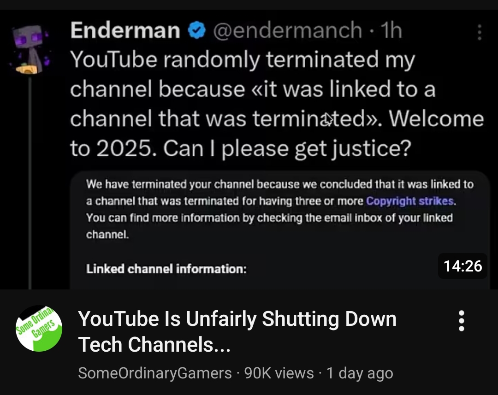The height and width of the screenshot is (395, 498).
Task: Click the 90K views text
Action: coord(279,373)
